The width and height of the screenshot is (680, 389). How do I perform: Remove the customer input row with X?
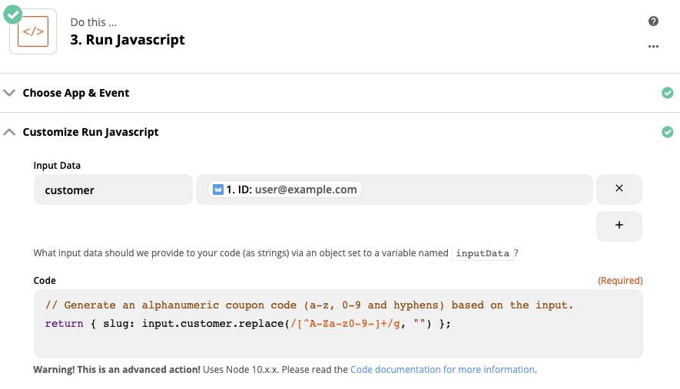(619, 189)
